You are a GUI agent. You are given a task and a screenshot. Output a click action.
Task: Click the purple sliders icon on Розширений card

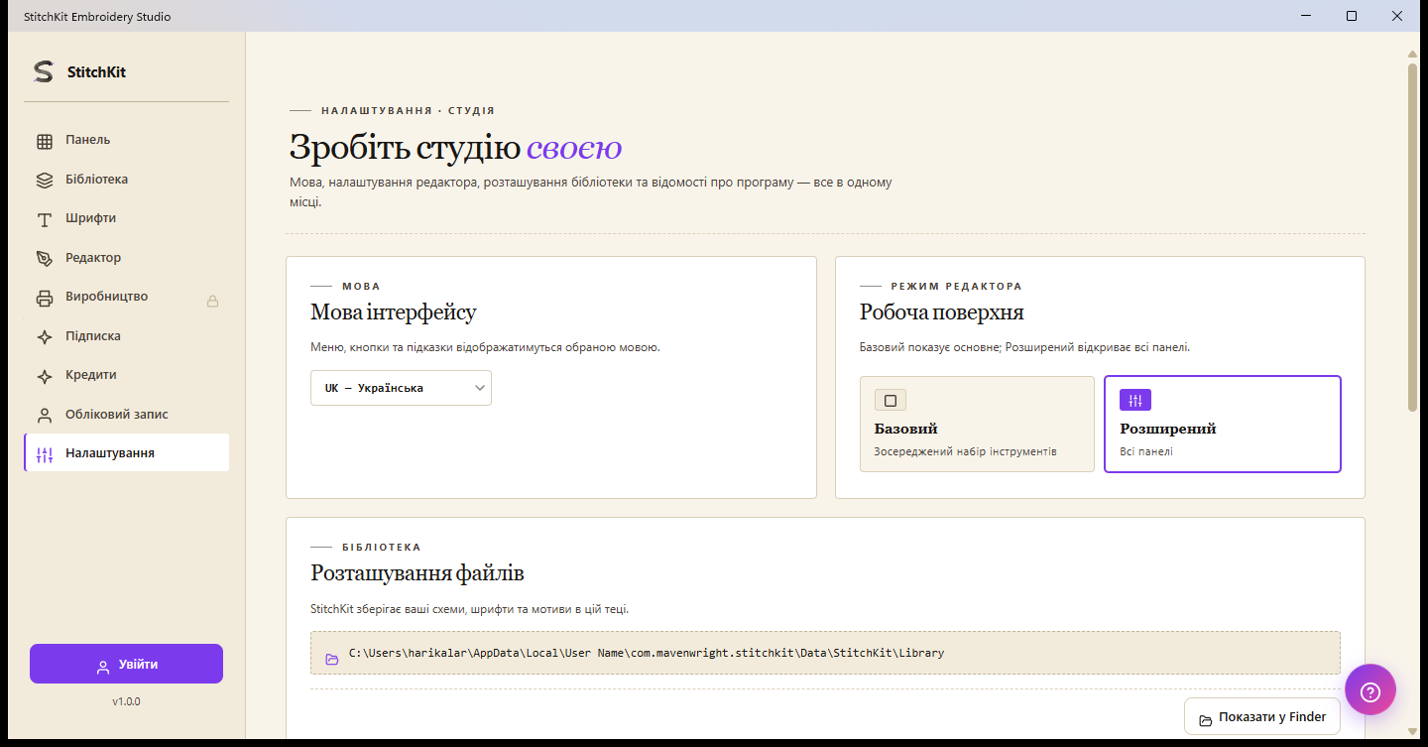[1135, 400]
